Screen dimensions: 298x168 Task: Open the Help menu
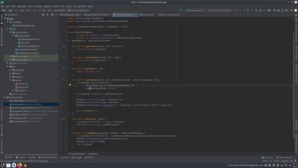click(90, 6)
